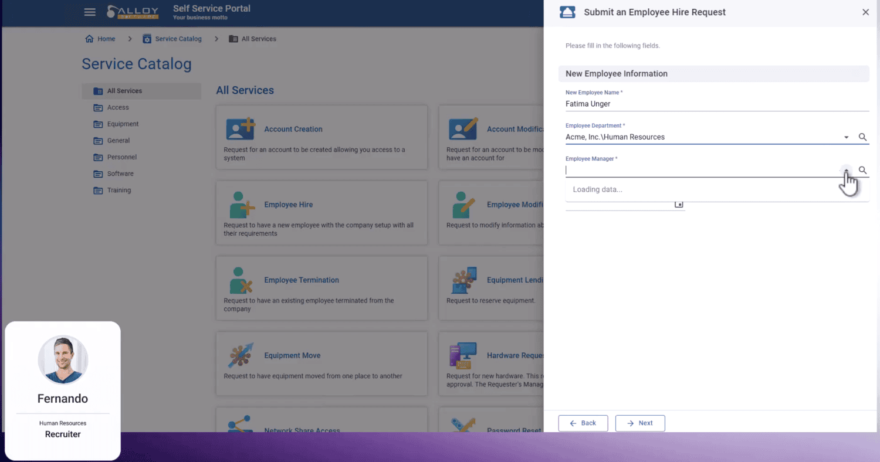Viewport: 880px width, 462px height.
Task: Open the Account Creation service link
Action: pyautogui.click(x=293, y=129)
